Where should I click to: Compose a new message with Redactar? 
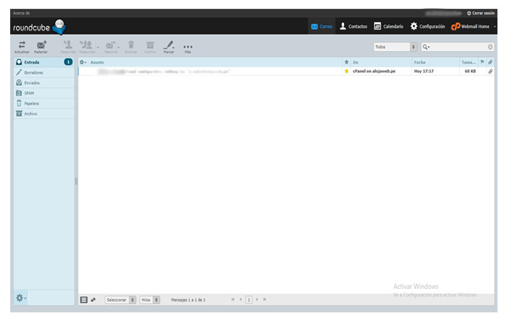(x=41, y=46)
